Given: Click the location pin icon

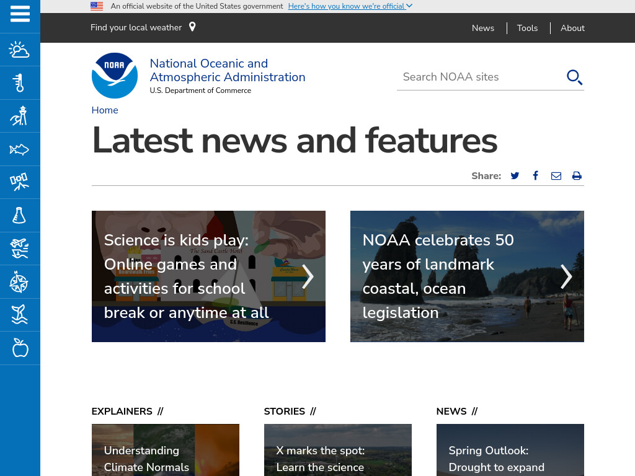Looking at the screenshot, I should (x=192, y=27).
